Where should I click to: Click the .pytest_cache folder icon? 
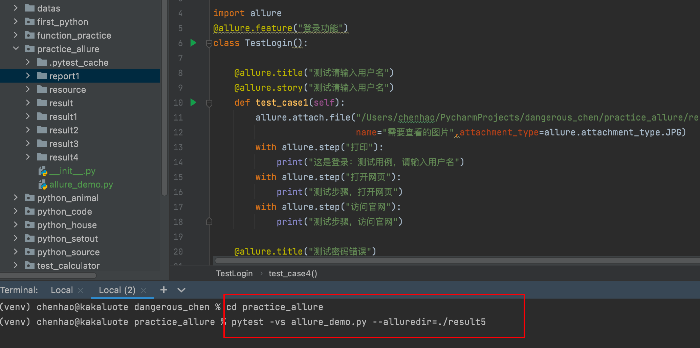click(x=42, y=62)
